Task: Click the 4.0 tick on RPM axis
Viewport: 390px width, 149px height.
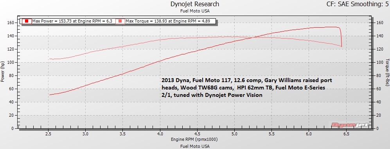Action: 160,134
